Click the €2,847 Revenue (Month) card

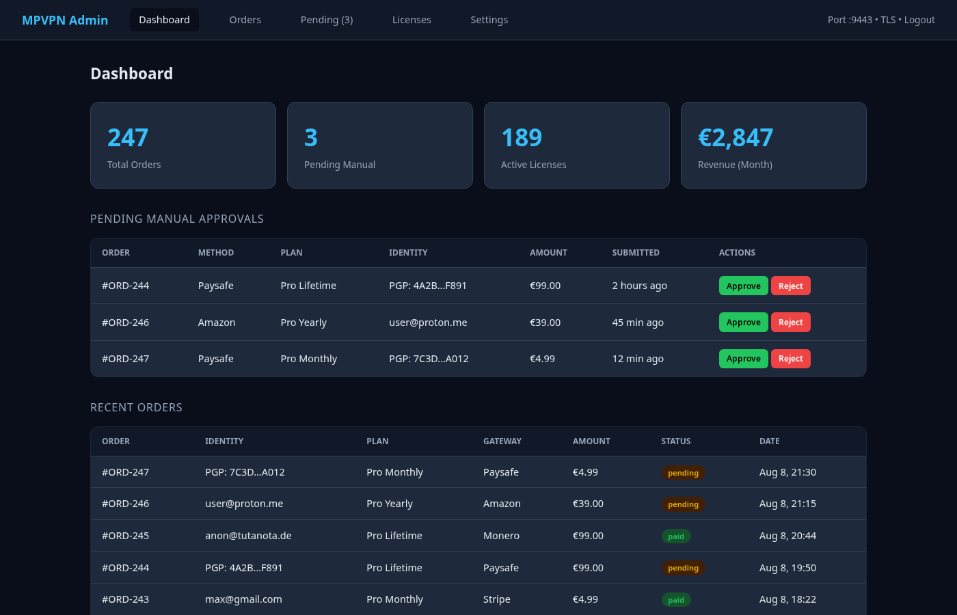click(774, 145)
